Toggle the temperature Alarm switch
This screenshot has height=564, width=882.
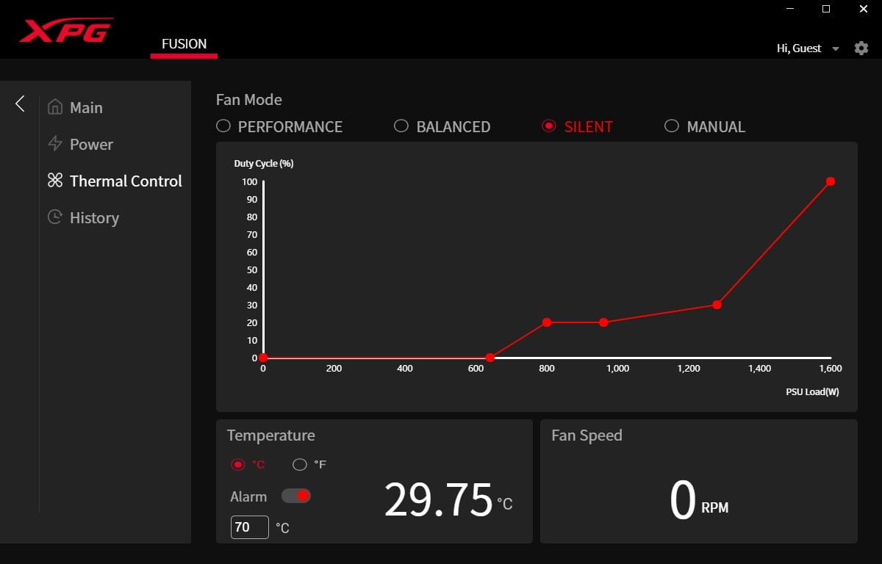[x=296, y=496]
